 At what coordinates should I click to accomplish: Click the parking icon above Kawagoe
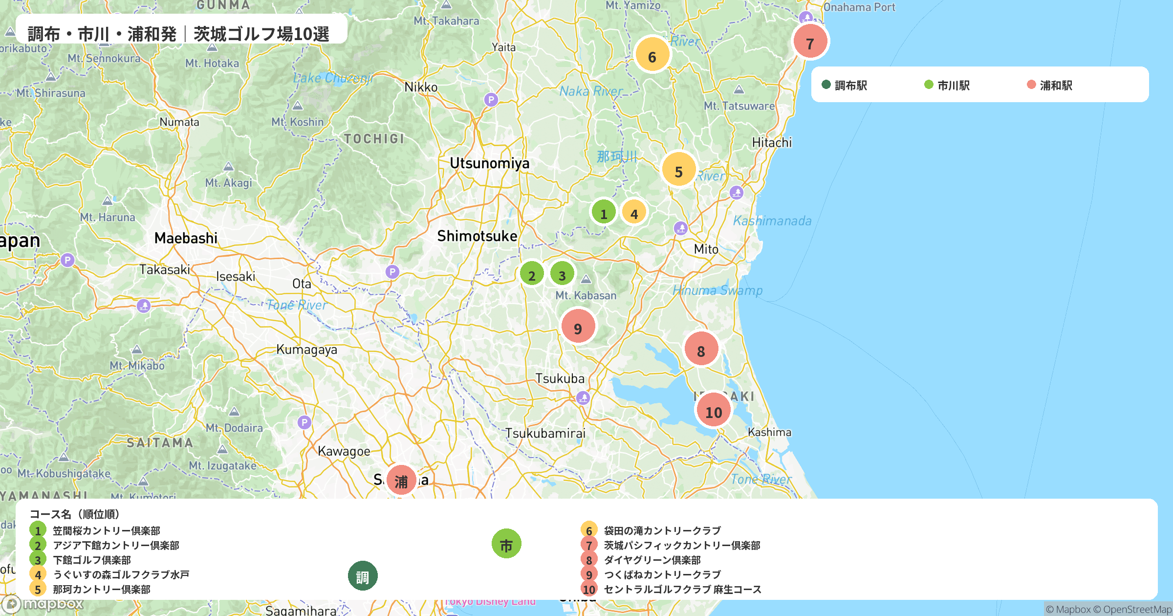[x=304, y=422]
